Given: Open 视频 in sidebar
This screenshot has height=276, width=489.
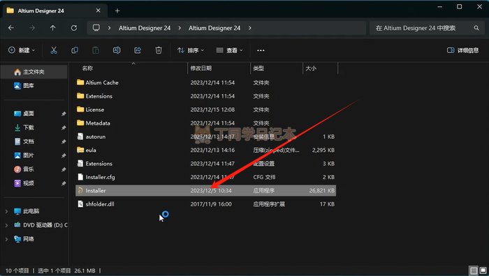Looking at the screenshot, I should click(29, 183).
